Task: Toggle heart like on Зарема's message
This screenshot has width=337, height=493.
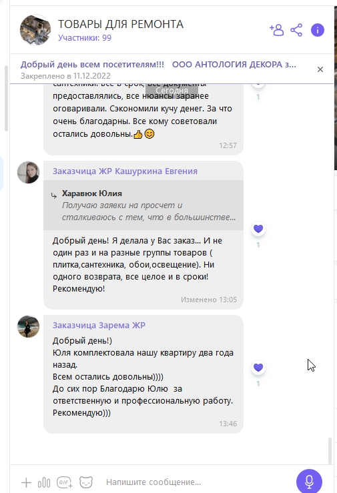Action: [258, 367]
